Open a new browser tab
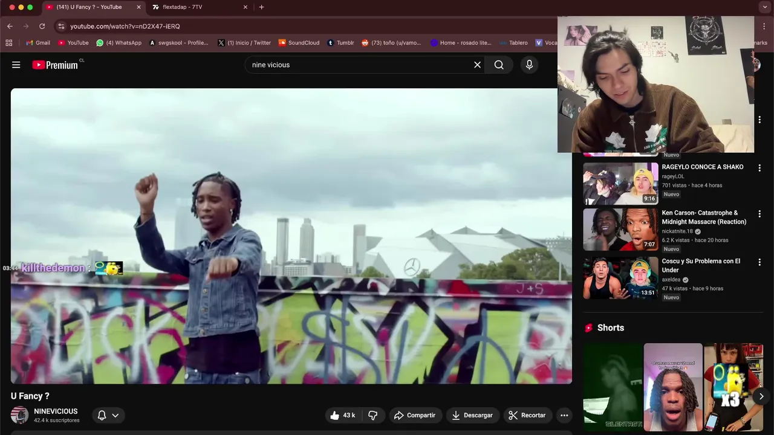The width and height of the screenshot is (774, 435). [261, 7]
